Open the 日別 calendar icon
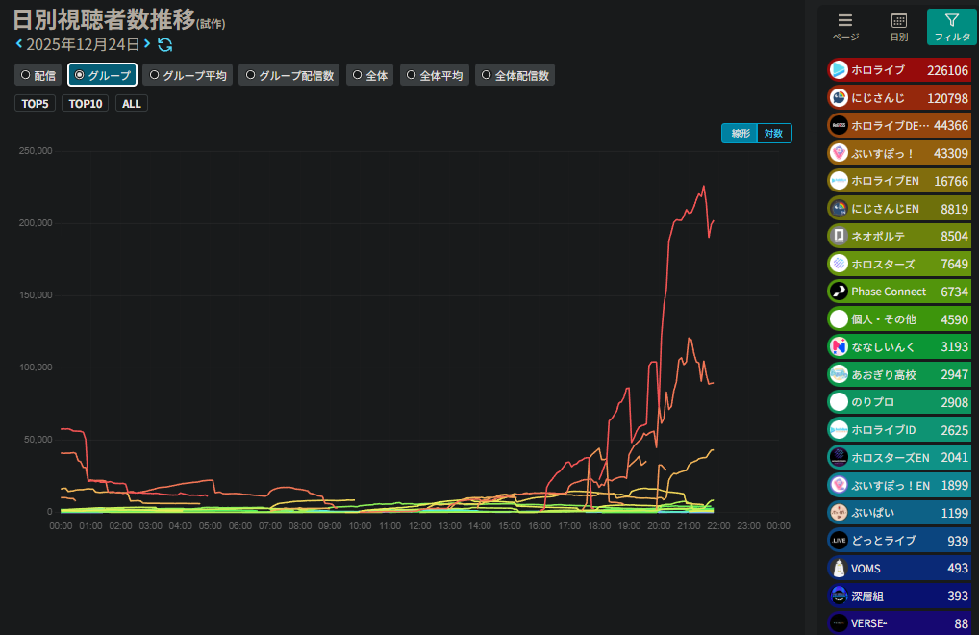979x635 pixels. pos(899,20)
